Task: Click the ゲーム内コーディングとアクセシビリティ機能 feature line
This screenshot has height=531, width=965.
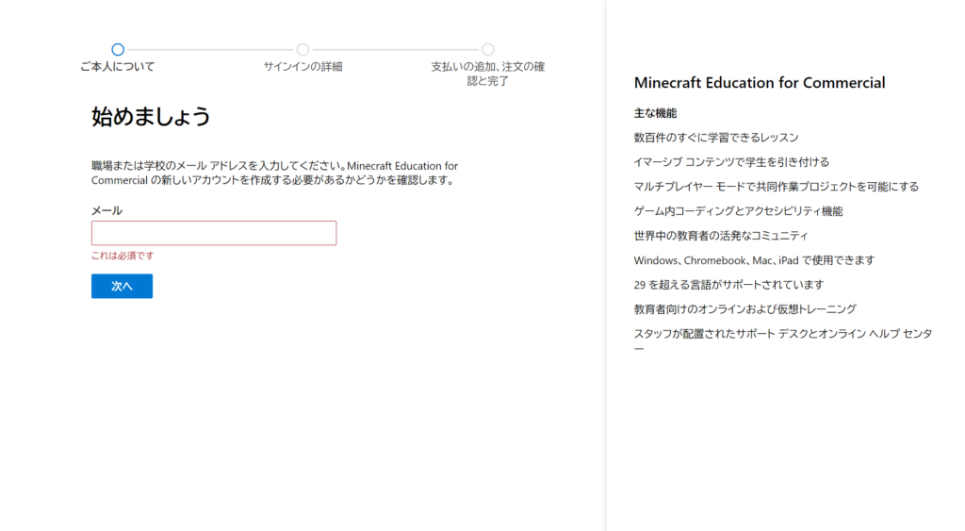Action: tap(738, 211)
